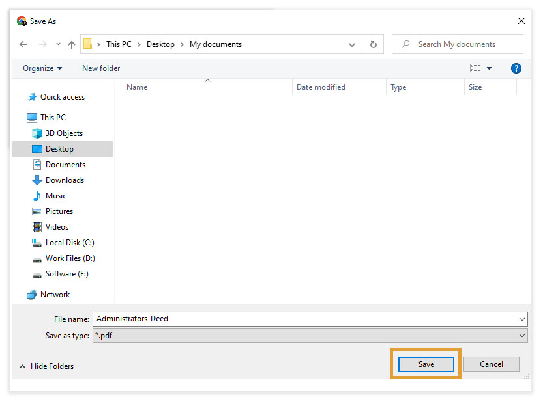Screen dimensions: 543x404
Task: Click the Chrome icon in title bar
Action: point(22,21)
